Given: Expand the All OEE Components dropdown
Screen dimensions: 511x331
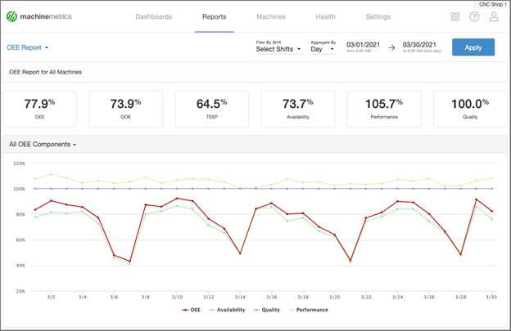Looking at the screenshot, I should point(43,144).
